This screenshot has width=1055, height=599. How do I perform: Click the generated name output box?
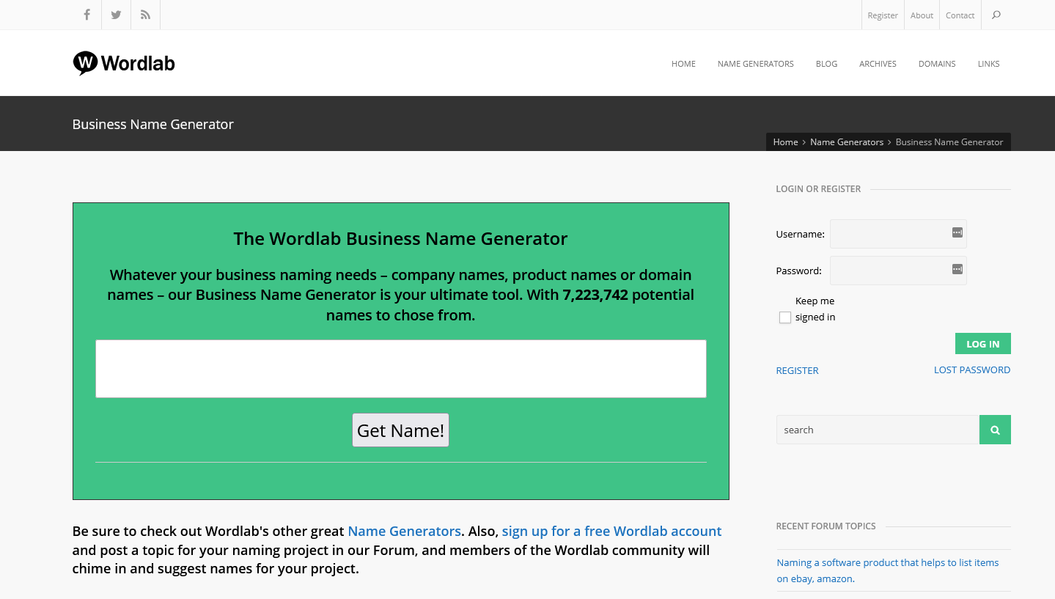pos(400,369)
